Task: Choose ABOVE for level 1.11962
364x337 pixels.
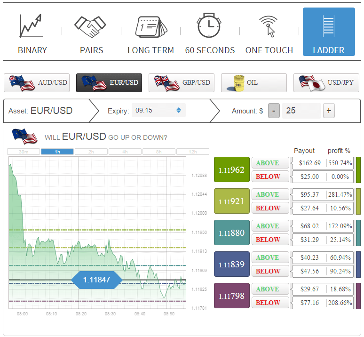Action: (270, 163)
